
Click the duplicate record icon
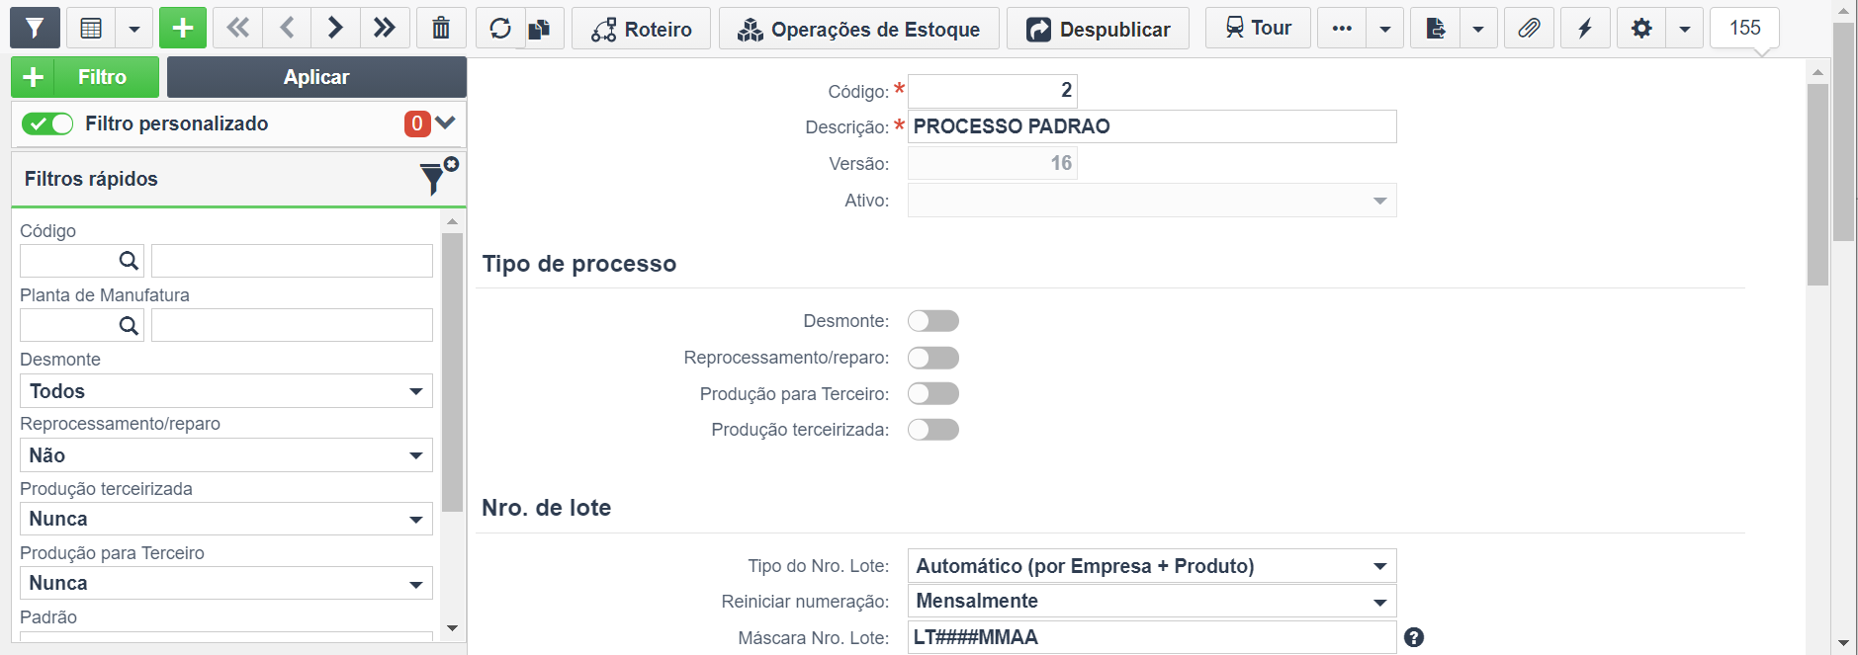(x=540, y=29)
